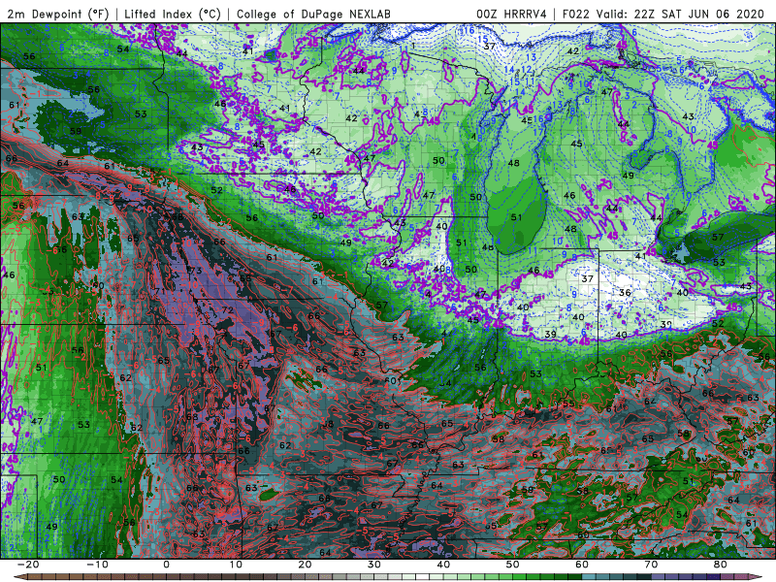This screenshot has height=582, width=776.
Task: Click the '40' color scale label
Action: click(x=443, y=565)
